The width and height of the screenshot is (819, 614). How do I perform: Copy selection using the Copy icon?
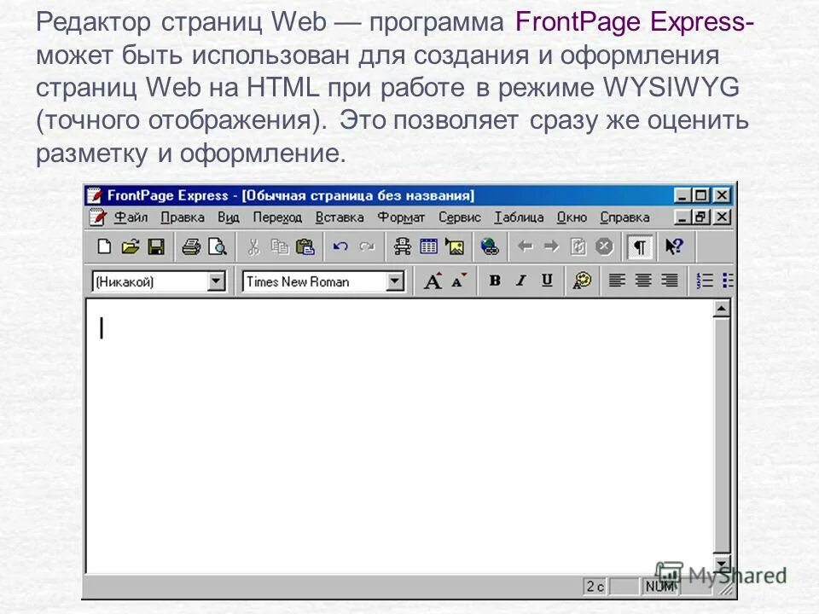[x=280, y=246]
